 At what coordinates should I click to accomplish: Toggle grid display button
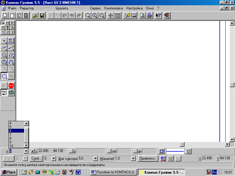click(171, 159)
